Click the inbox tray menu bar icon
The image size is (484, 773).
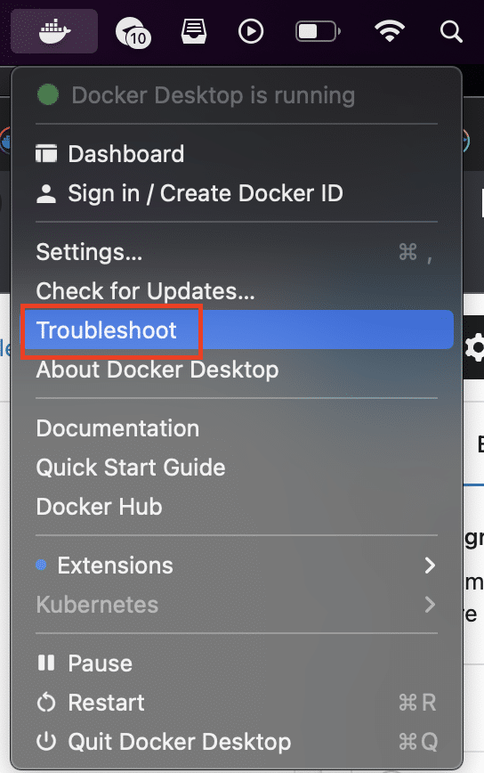click(193, 31)
